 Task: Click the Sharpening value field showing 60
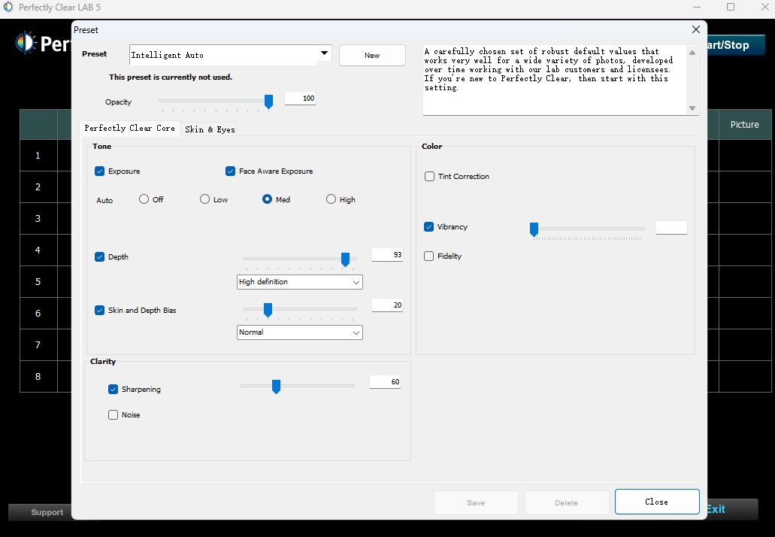[385, 382]
